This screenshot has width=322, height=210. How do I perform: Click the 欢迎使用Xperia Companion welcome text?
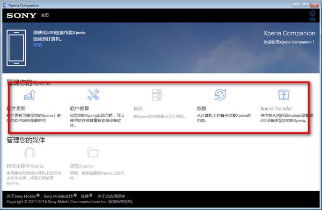(289, 42)
